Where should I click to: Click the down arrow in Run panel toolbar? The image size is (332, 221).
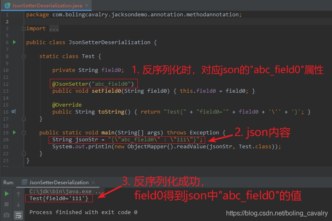[18, 205]
